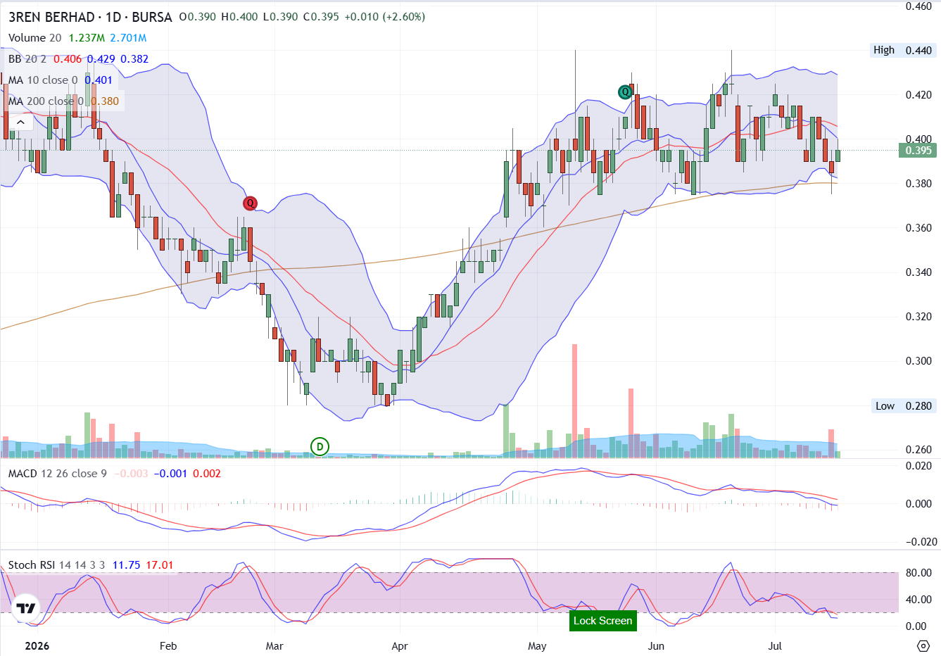Click the MACD signal value 0.002

[x=207, y=474]
